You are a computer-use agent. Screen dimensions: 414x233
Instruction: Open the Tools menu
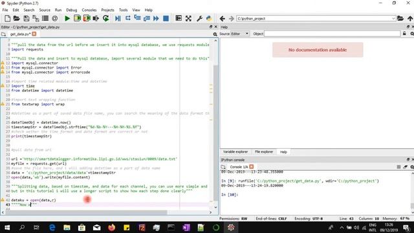[x=124, y=10]
